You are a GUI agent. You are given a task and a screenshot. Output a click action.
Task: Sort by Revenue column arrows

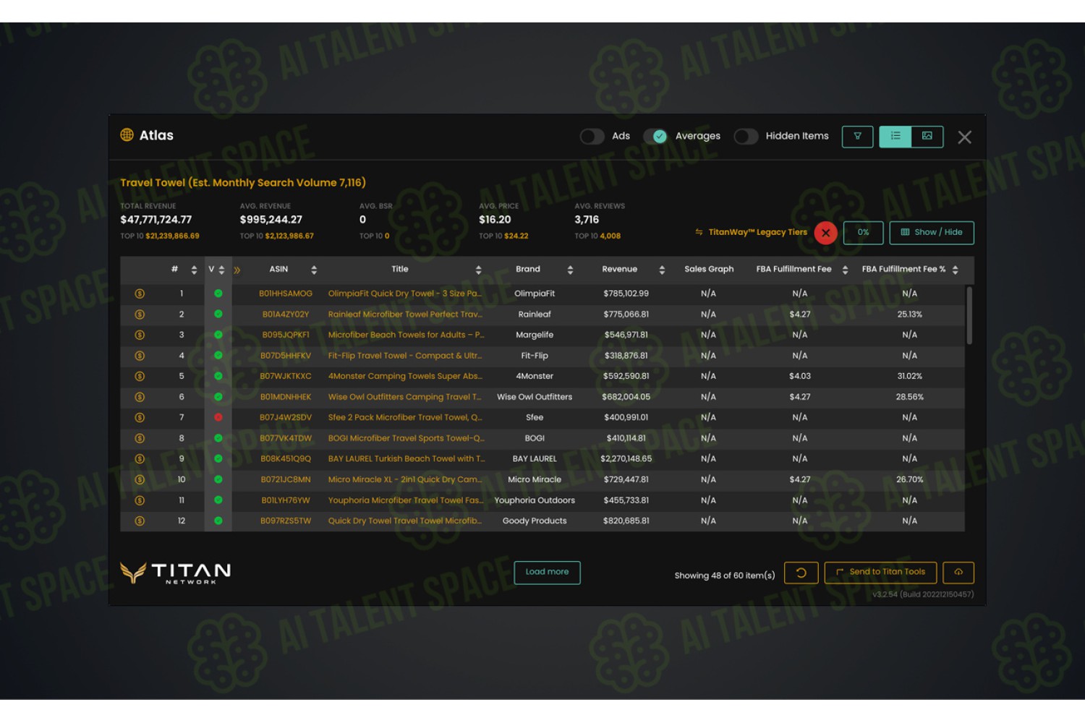[662, 270]
